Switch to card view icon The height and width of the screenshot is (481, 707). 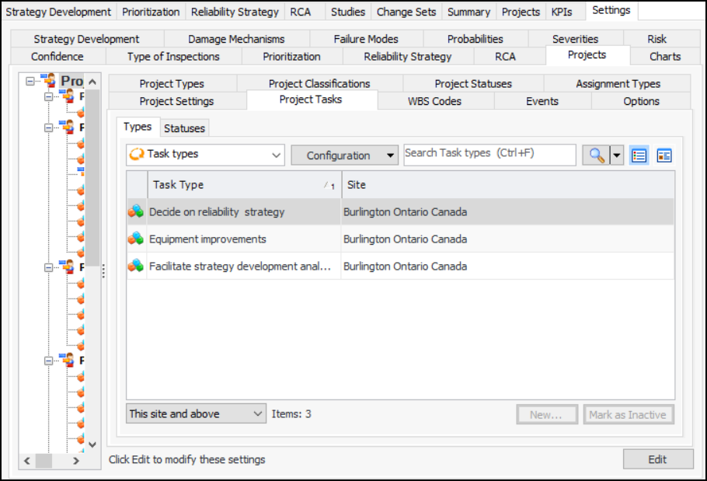pyautogui.click(x=664, y=155)
